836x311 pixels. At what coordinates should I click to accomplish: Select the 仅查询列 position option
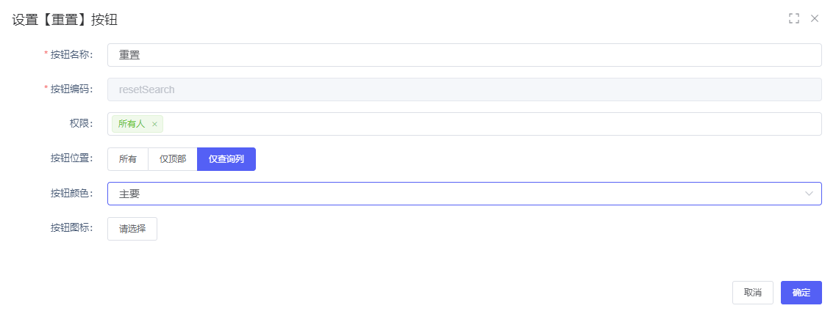click(x=226, y=159)
